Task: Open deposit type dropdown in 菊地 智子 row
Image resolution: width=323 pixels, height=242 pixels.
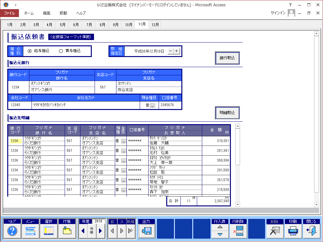Action: [x=123, y=181]
